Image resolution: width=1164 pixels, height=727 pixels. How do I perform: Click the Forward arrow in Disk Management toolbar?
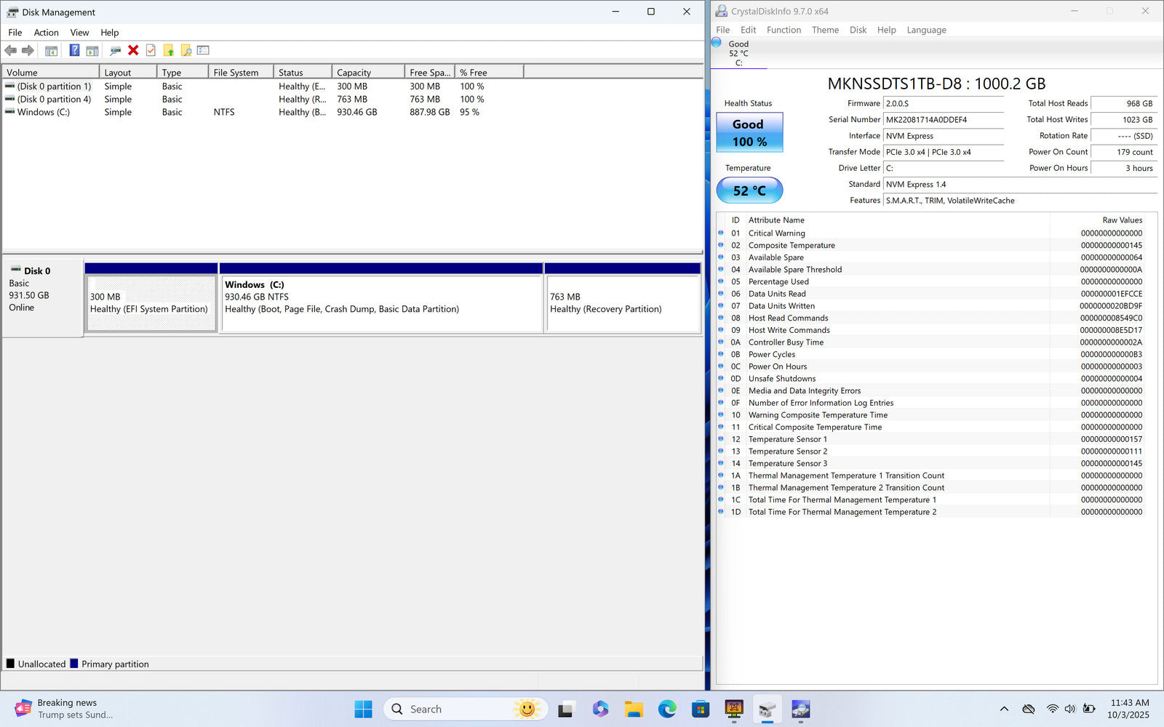[28, 50]
